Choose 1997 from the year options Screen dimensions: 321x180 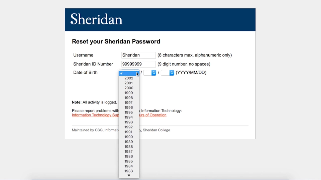point(129,102)
